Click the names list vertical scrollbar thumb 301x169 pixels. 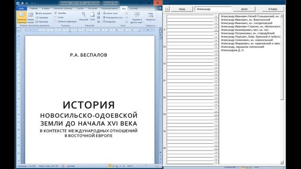[282, 58]
